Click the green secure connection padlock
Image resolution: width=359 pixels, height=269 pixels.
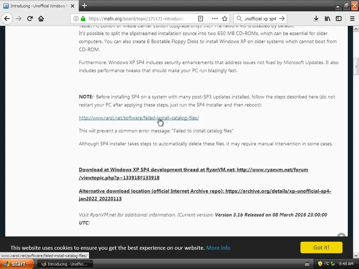pos(83,19)
